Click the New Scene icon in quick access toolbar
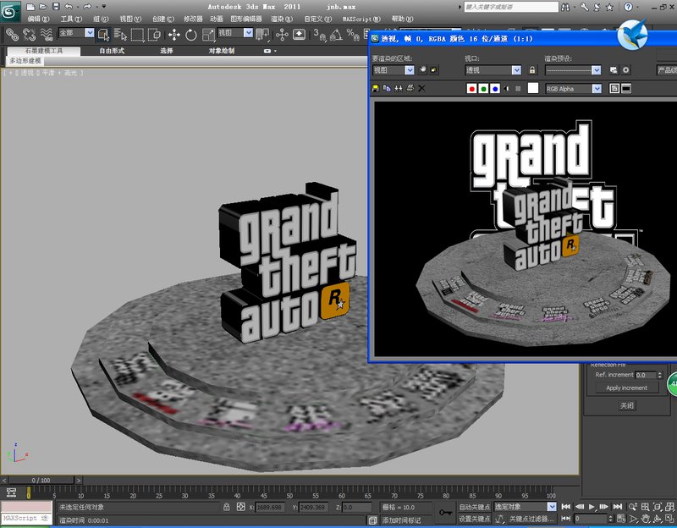Image resolution: width=677 pixels, height=528 pixels. [30, 7]
